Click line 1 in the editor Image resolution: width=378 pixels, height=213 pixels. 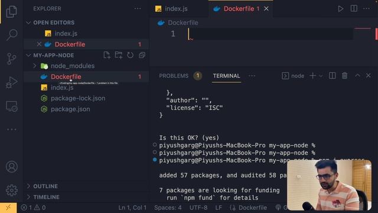270,34
